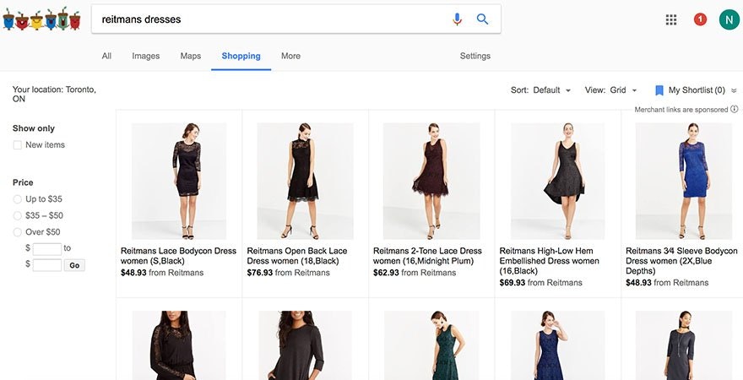
Task: Switch to the Maps tab
Action: coord(190,56)
